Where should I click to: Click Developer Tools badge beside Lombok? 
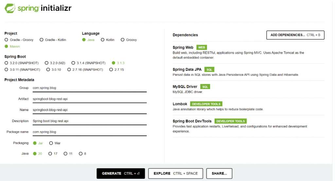pos(206,104)
